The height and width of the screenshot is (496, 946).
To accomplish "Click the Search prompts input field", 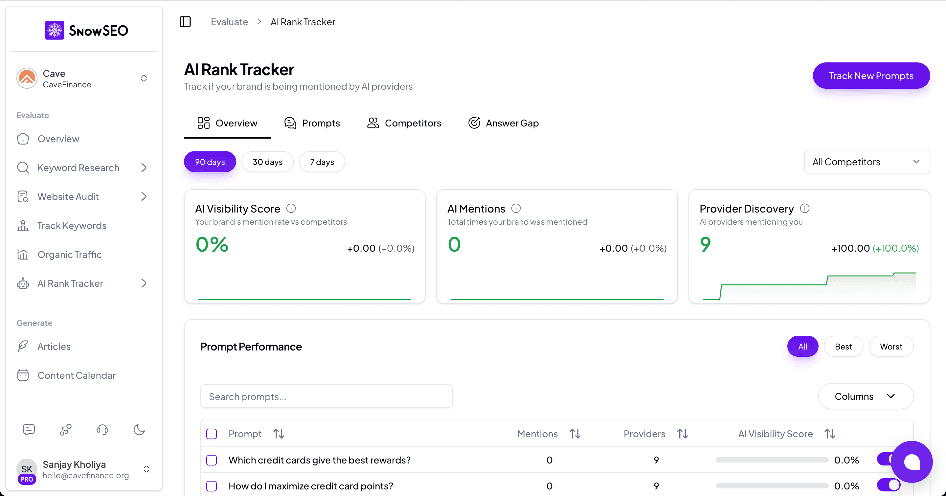I will pos(326,396).
